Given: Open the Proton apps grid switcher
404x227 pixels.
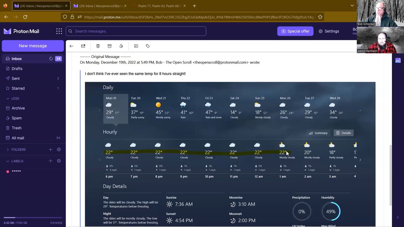Looking at the screenshot, I should click(x=59, y=31).
